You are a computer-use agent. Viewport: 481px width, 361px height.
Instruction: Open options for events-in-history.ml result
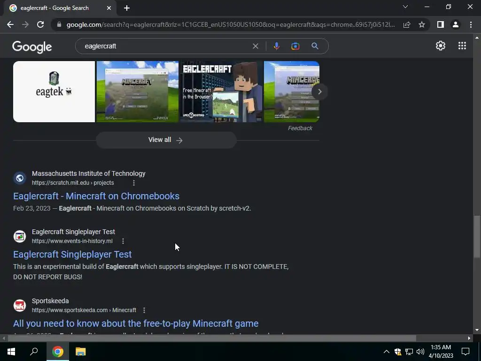[x=123, y=241]
